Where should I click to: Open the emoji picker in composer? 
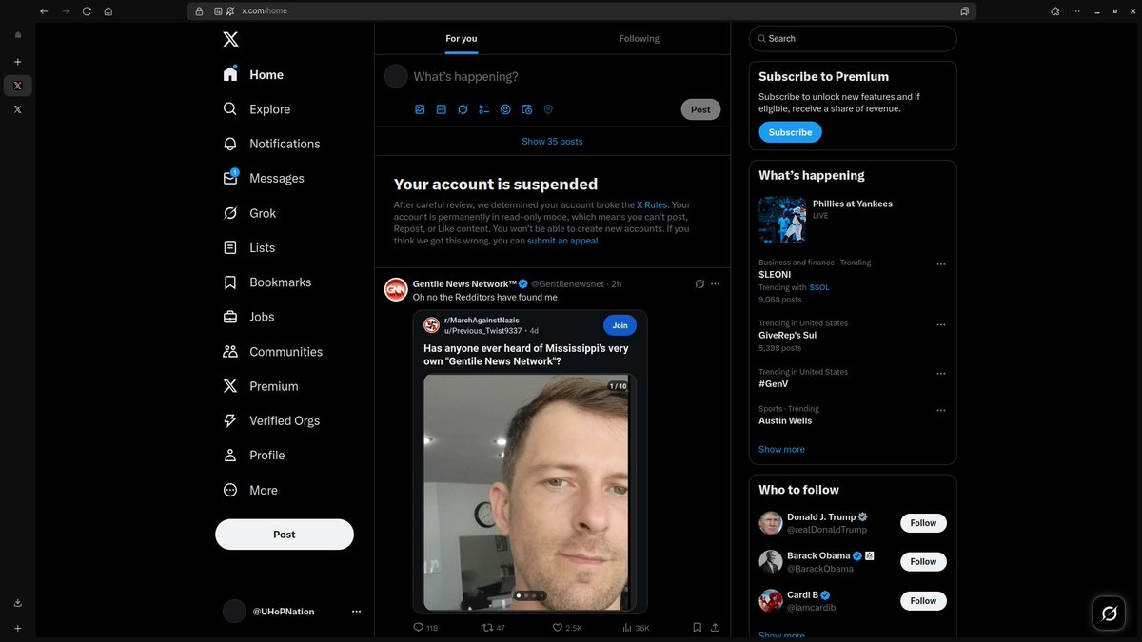[505, 109]
